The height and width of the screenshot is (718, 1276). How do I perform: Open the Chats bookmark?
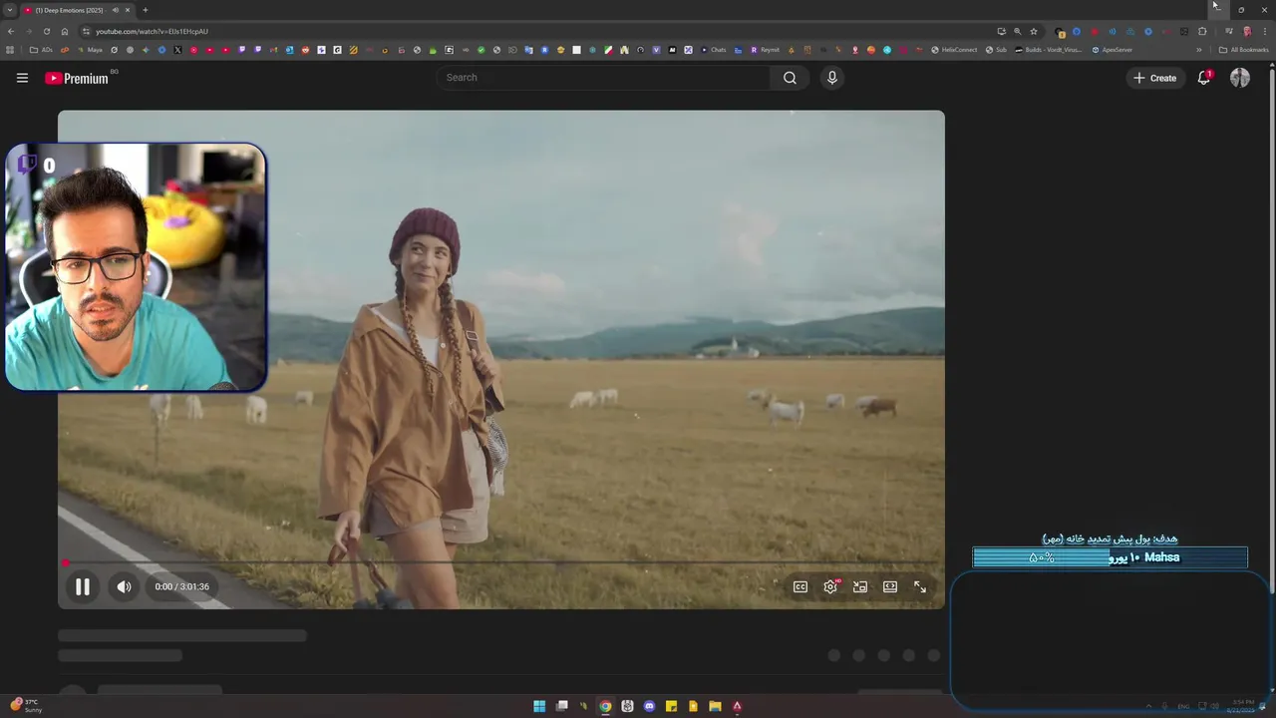click(714, 50)
